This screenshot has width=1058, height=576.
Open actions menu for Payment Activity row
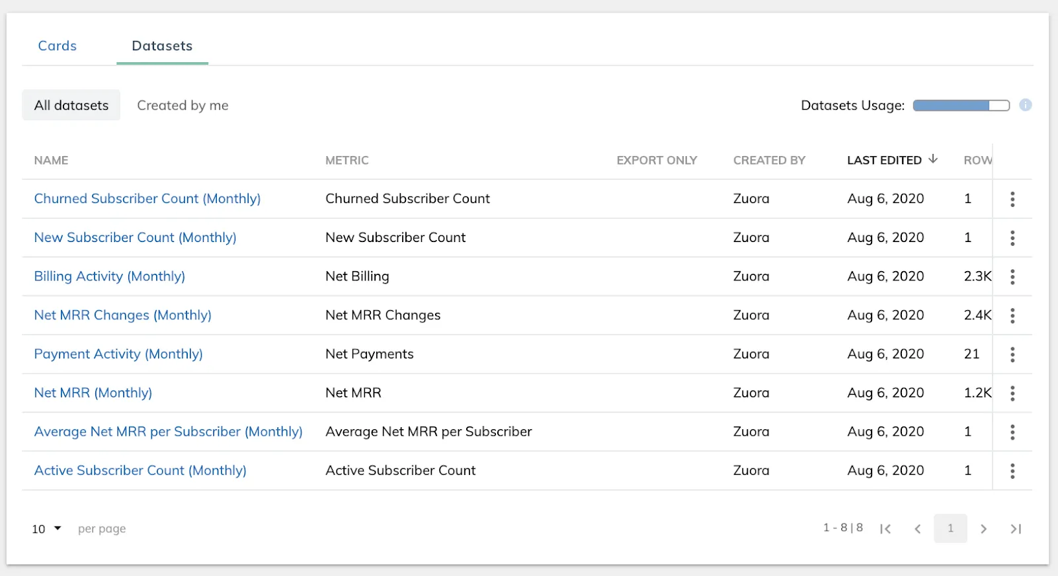point(1012,354)
